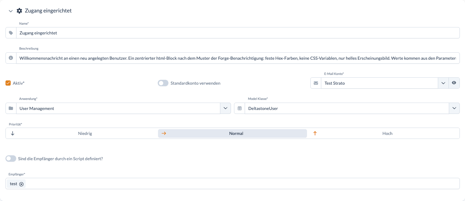The image size is (465, 201).
Task: Click the gear icon beside Zugang eingerichtet
Action: coord(19,11)
